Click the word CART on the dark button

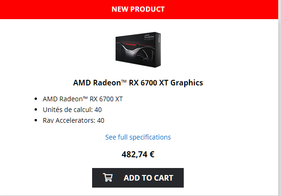pyautogui.click(x=161, y=178)
